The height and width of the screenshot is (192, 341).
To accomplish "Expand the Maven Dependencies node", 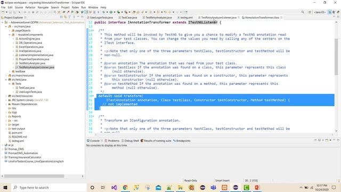I will [x=6, y=105].
